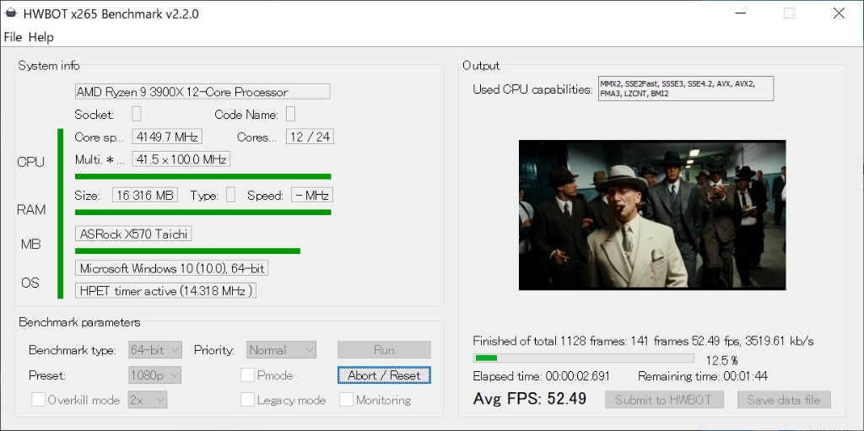Click the Microsoft Windows 10 OS field
Image resolution: width=864 pixels, height=431 pixels.
click(x=171, y=268)
